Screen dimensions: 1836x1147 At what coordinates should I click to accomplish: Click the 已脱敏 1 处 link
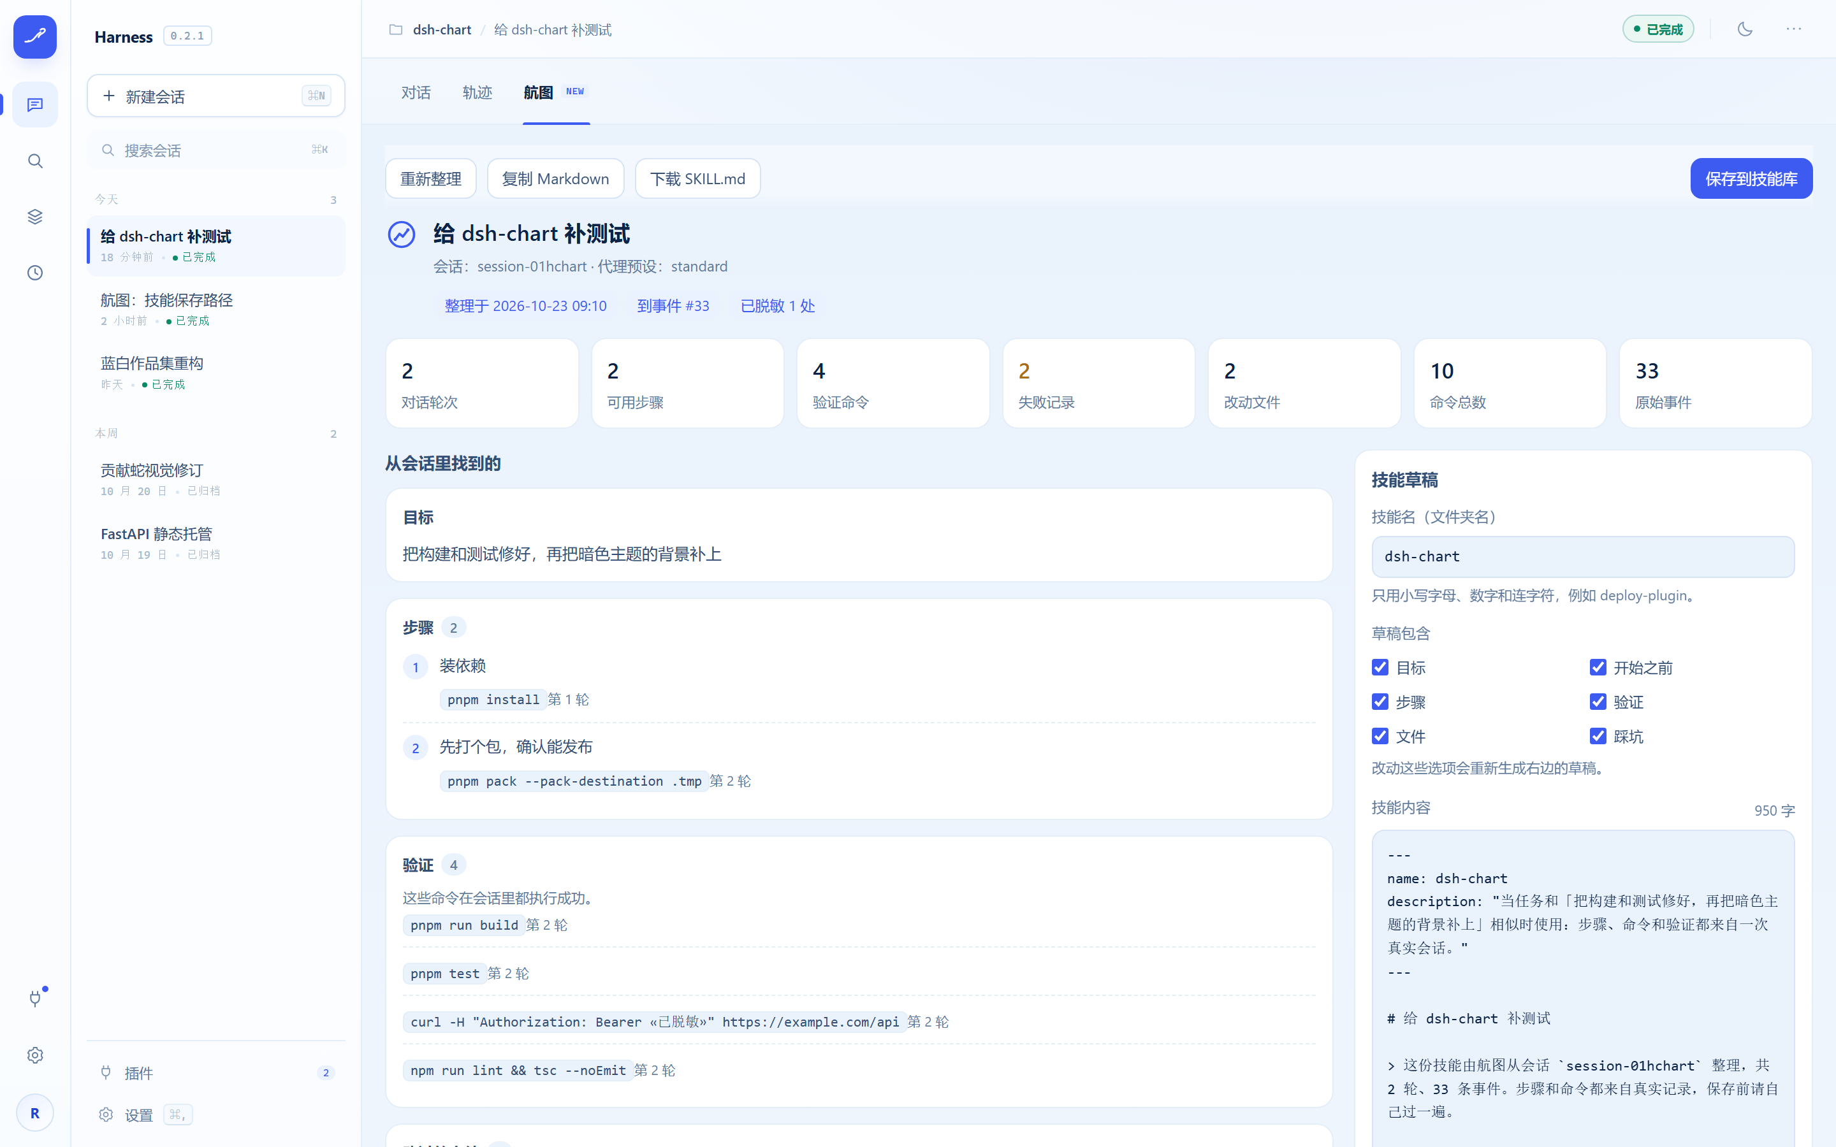coord(778,306)
